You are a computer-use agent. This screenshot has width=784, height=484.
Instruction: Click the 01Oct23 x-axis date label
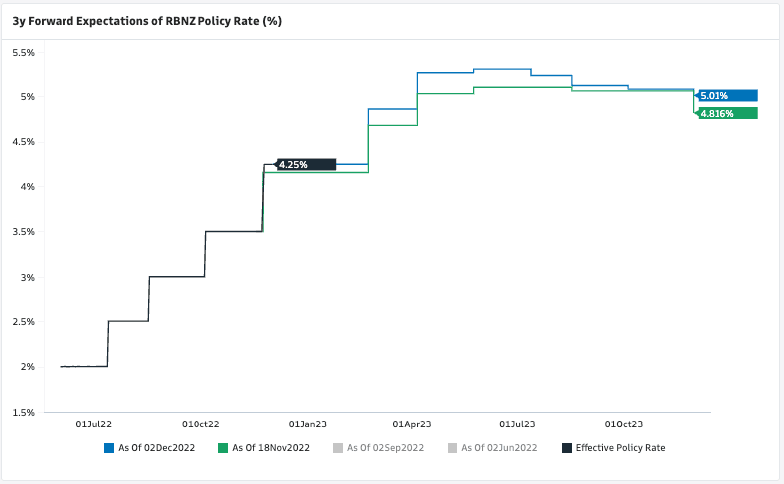pyautogui.click(x=623, y=423)
